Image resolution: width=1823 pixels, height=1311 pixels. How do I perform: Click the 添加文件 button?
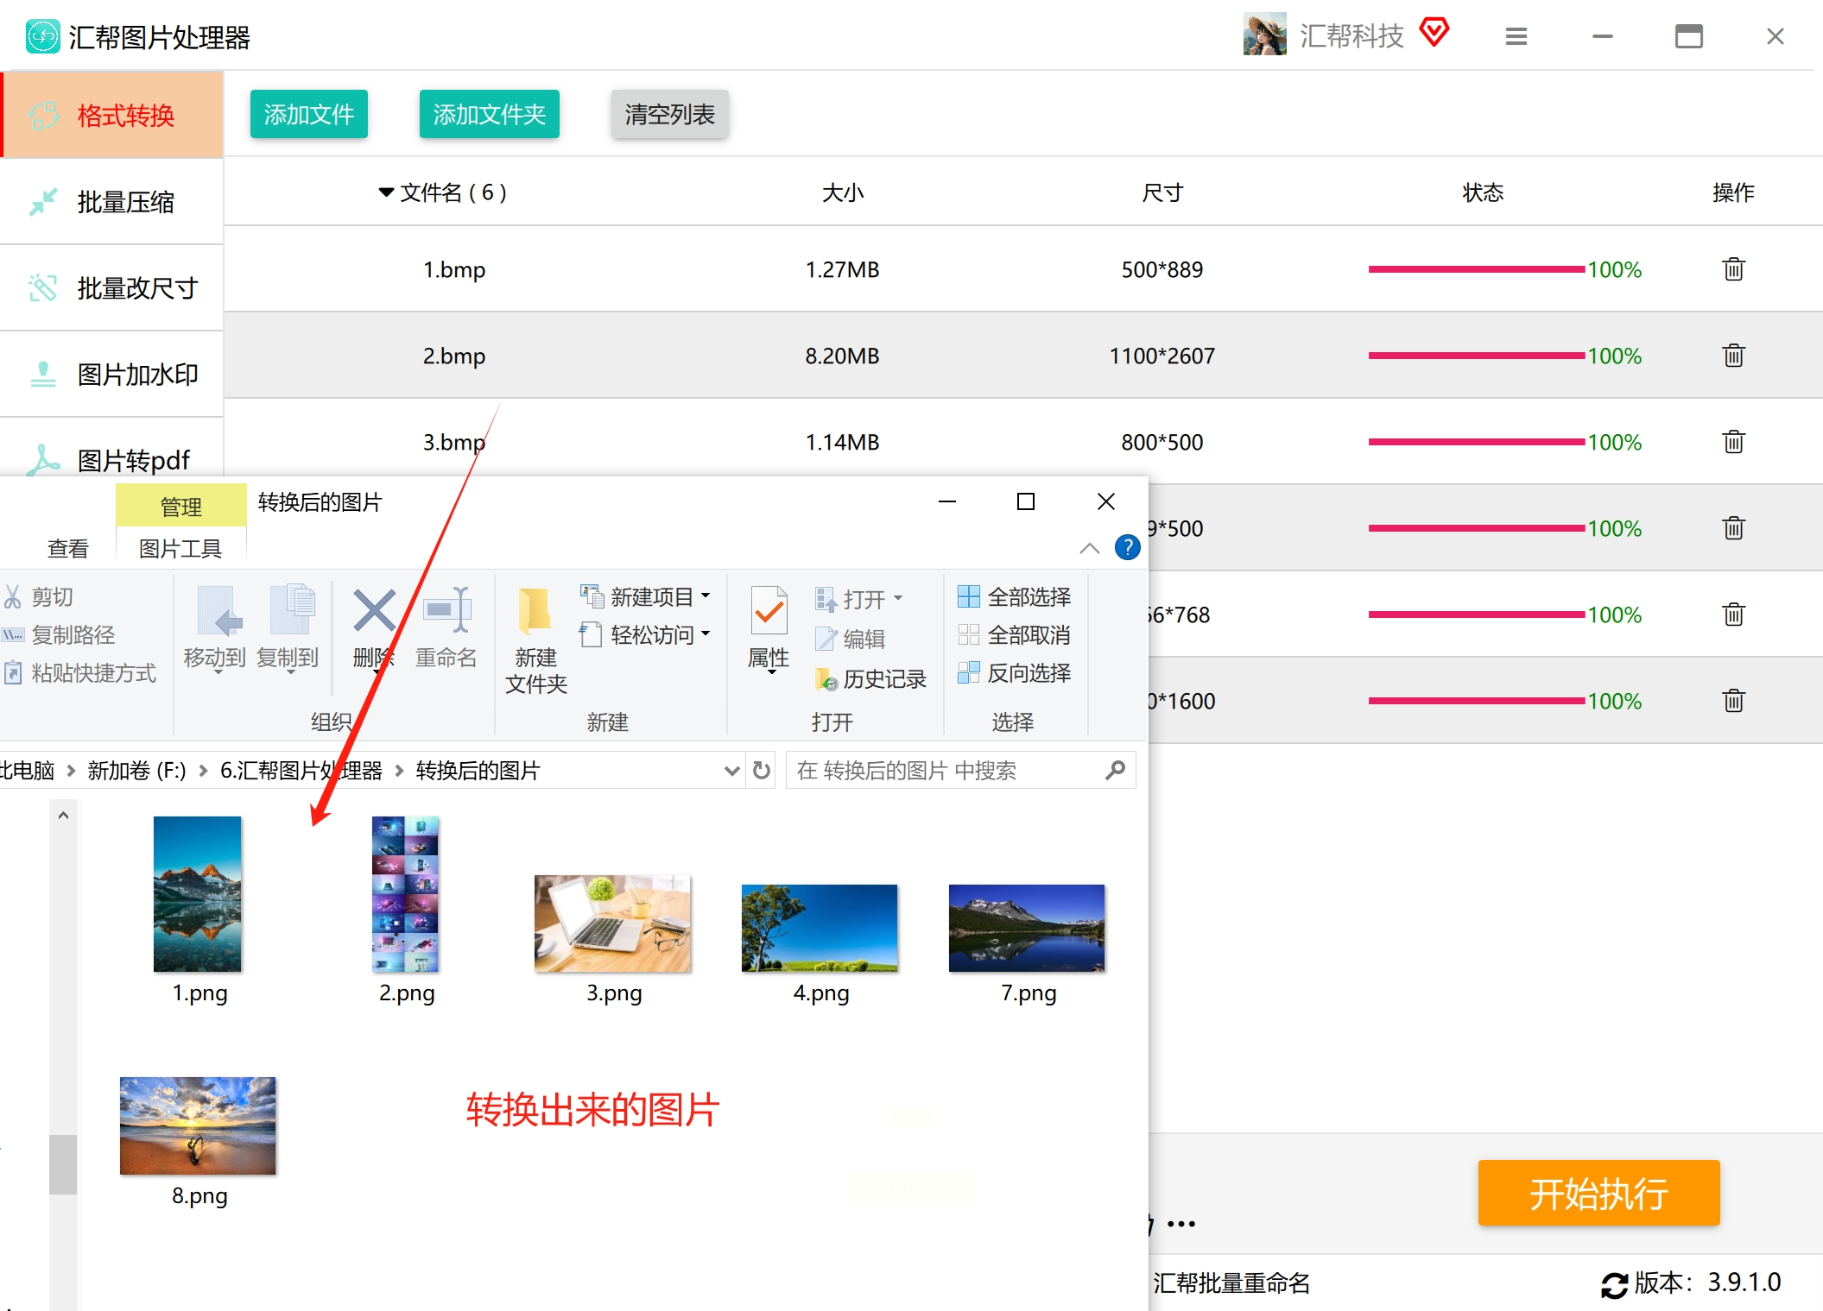coord(308,114)
